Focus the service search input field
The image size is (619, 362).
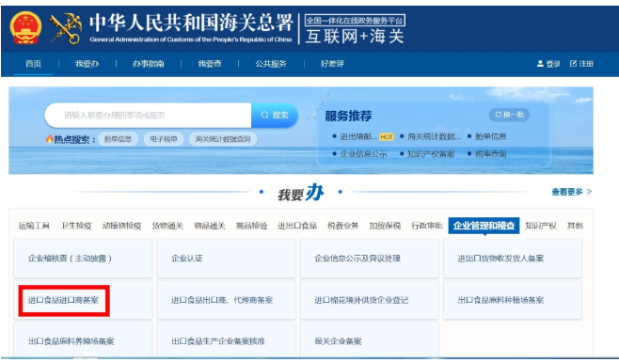point(148,116)
